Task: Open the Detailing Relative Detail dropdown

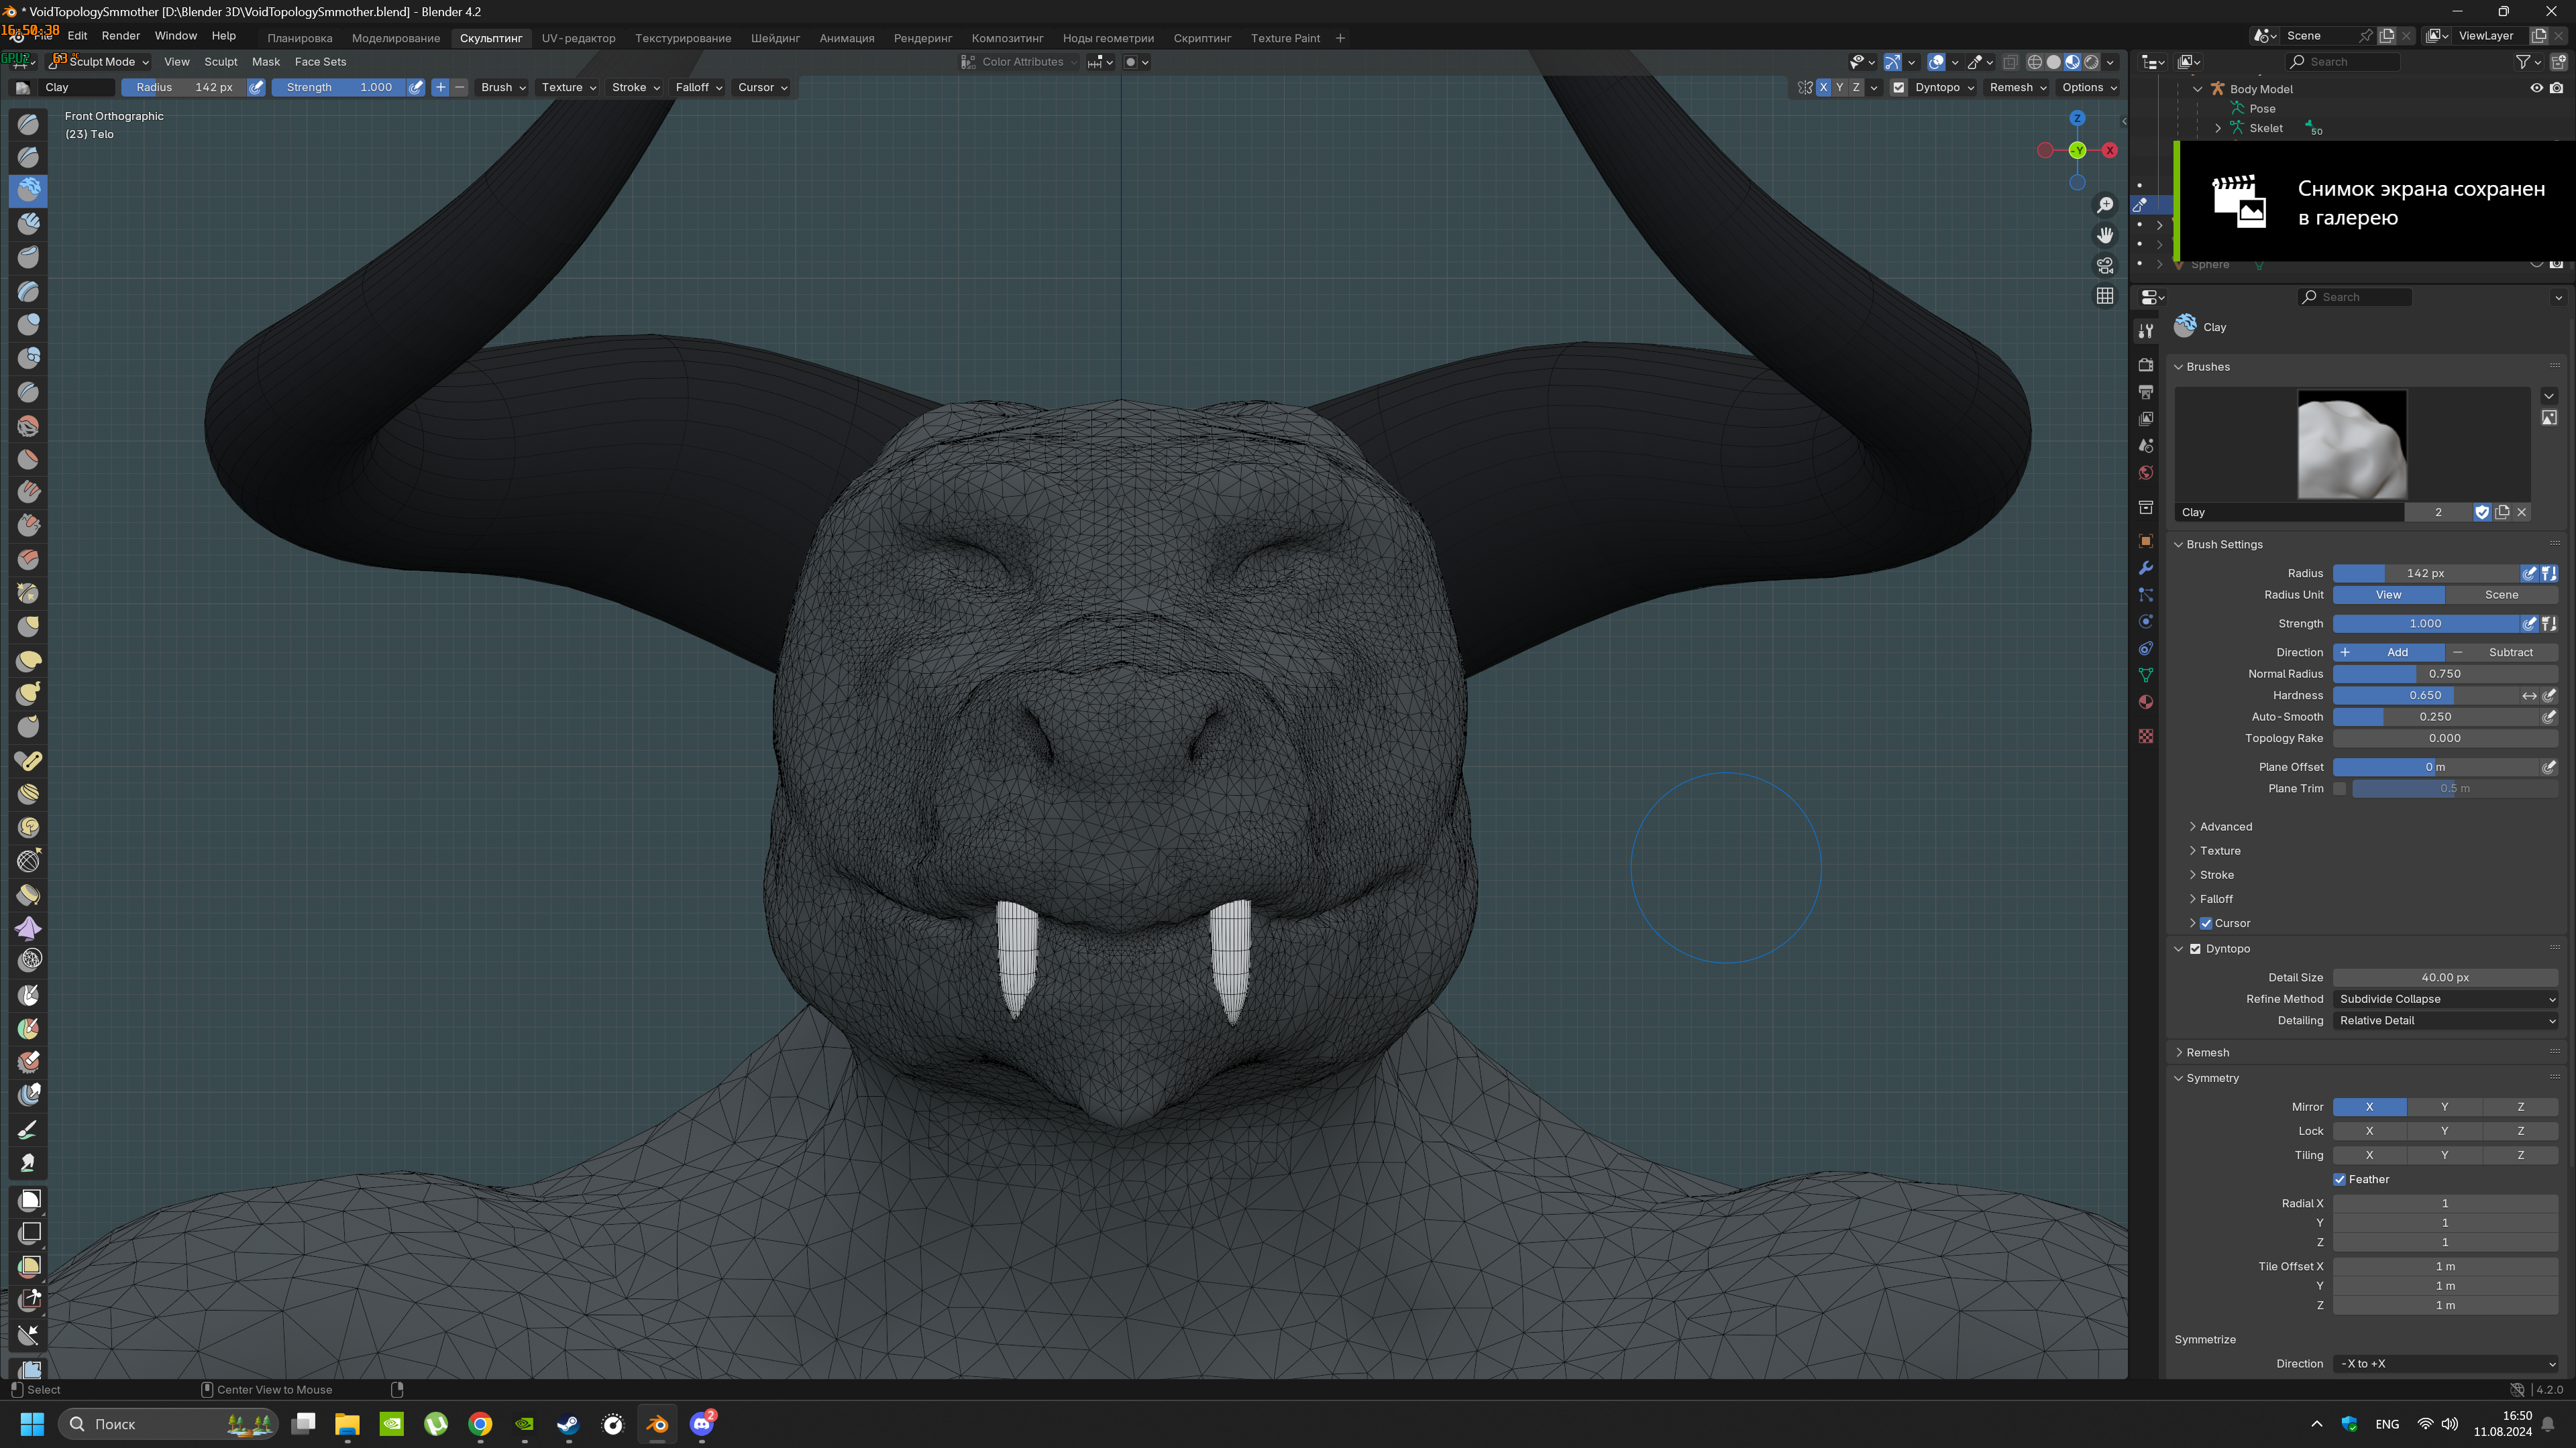Action: click(x=2445, y=1020)
